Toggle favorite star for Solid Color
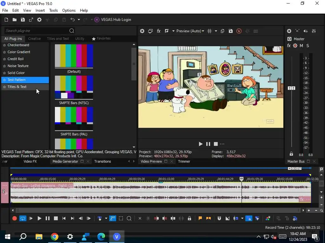Image resolution: width=325 pixels, height=243 pixels. pos(4,73)
